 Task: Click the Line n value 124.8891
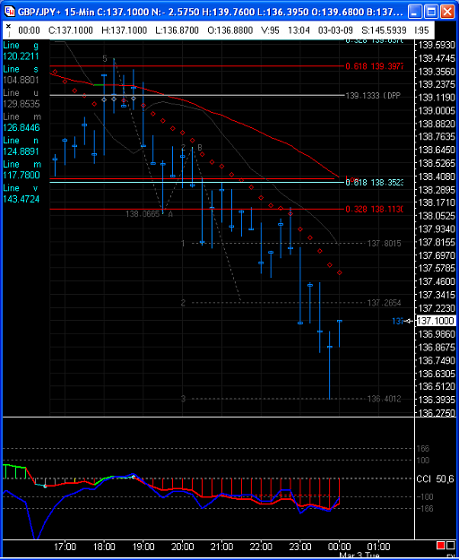[x=21, y=151]
